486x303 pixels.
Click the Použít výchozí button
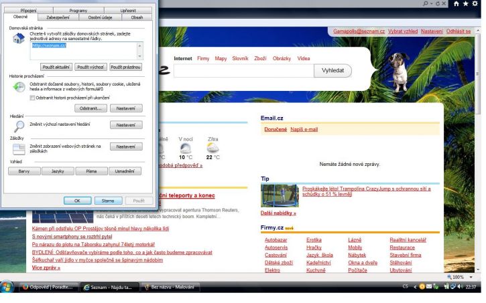pos(90,67)
